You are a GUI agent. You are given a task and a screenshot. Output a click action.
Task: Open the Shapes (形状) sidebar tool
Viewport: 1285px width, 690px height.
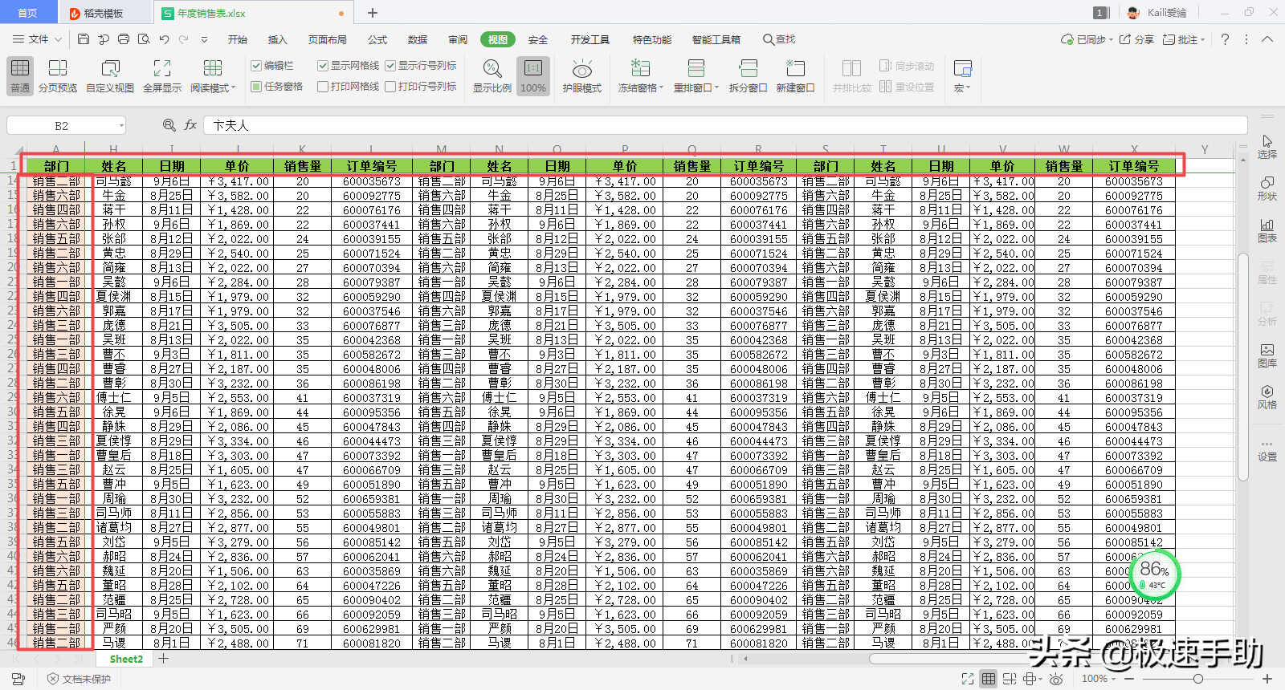click(1267, 188)
